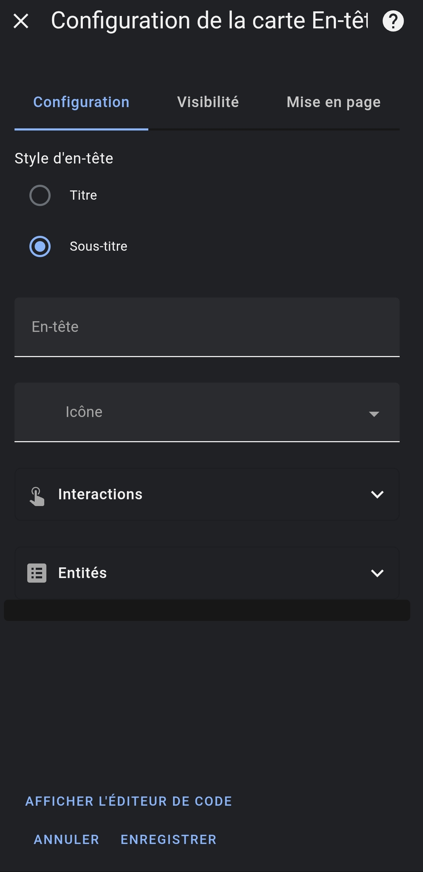Focus the Icône picker field label
423x872 pixels.
pyautogui.click(x=84, y=412)
